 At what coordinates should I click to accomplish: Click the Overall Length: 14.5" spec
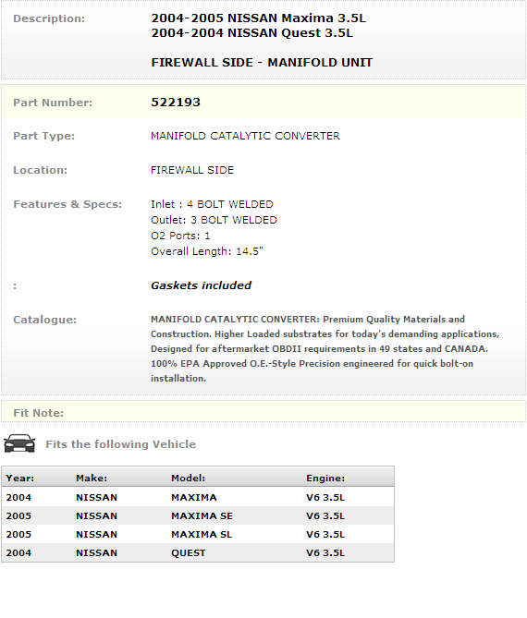point(207,251)
